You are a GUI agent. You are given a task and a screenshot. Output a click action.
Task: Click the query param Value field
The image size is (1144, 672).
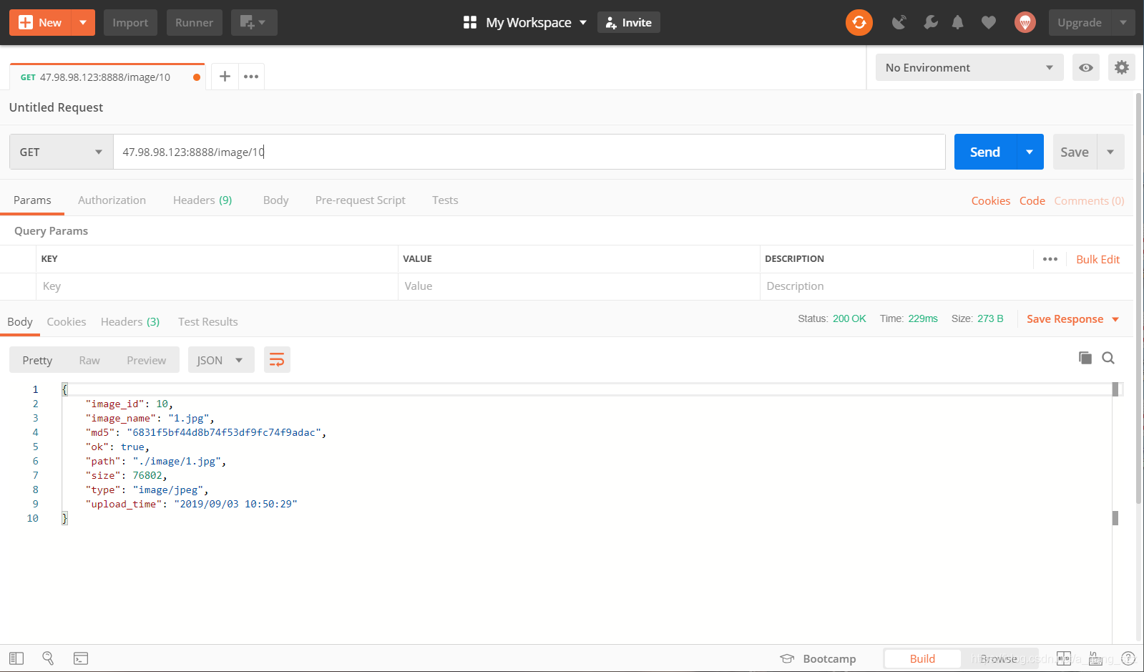click(579, 286)
